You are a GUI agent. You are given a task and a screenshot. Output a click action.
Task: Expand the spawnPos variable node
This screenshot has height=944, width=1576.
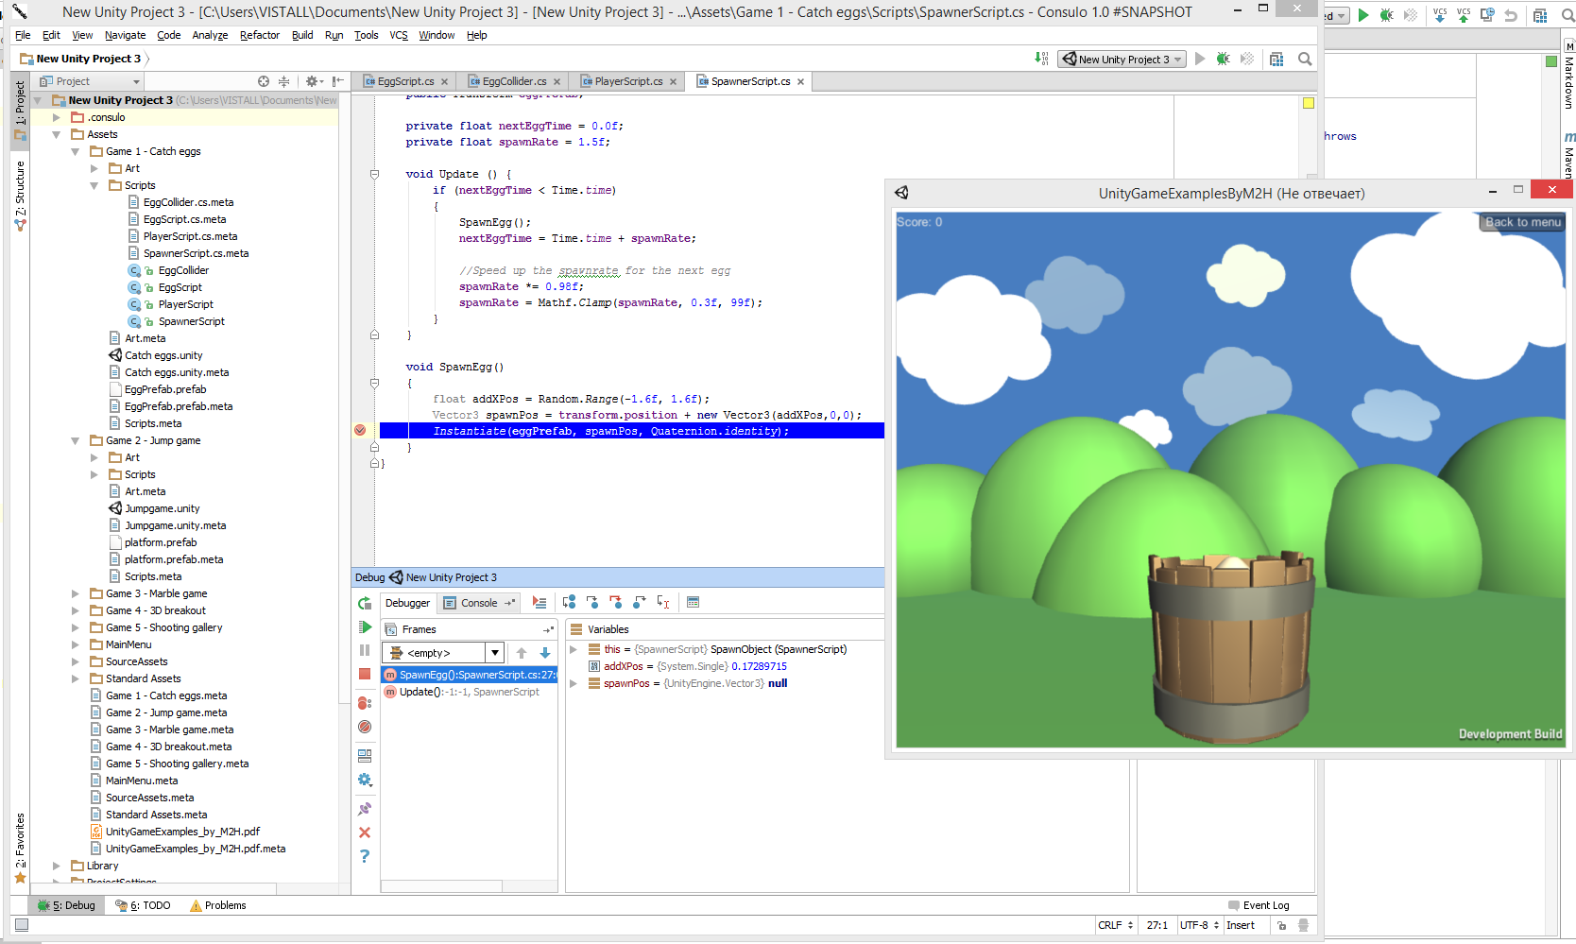click(x=574, y=683)
